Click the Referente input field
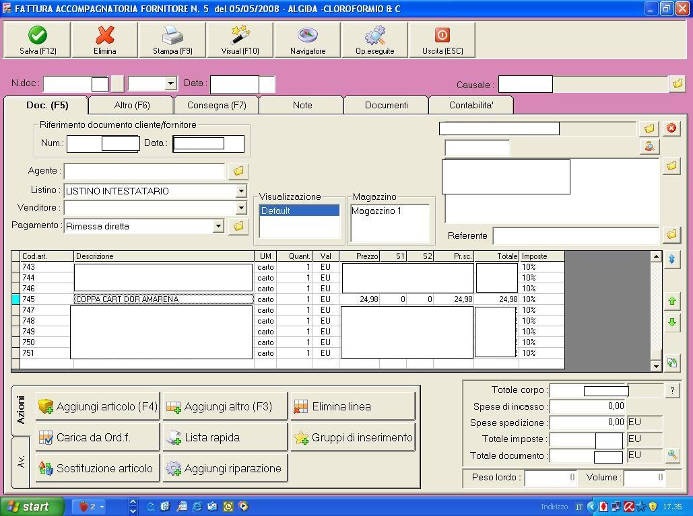 pyautogui.click(x=576, y=235)
